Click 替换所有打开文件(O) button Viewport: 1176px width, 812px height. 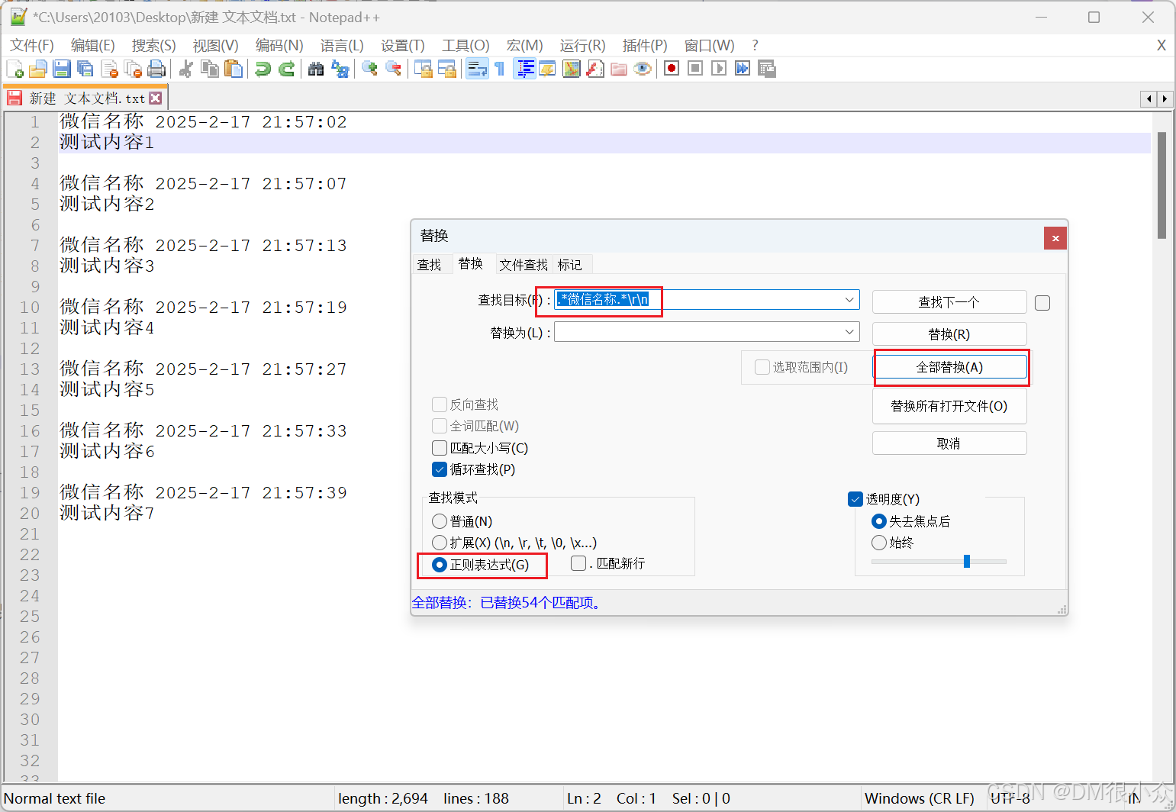pyautogui.click(x=949, y=406)
